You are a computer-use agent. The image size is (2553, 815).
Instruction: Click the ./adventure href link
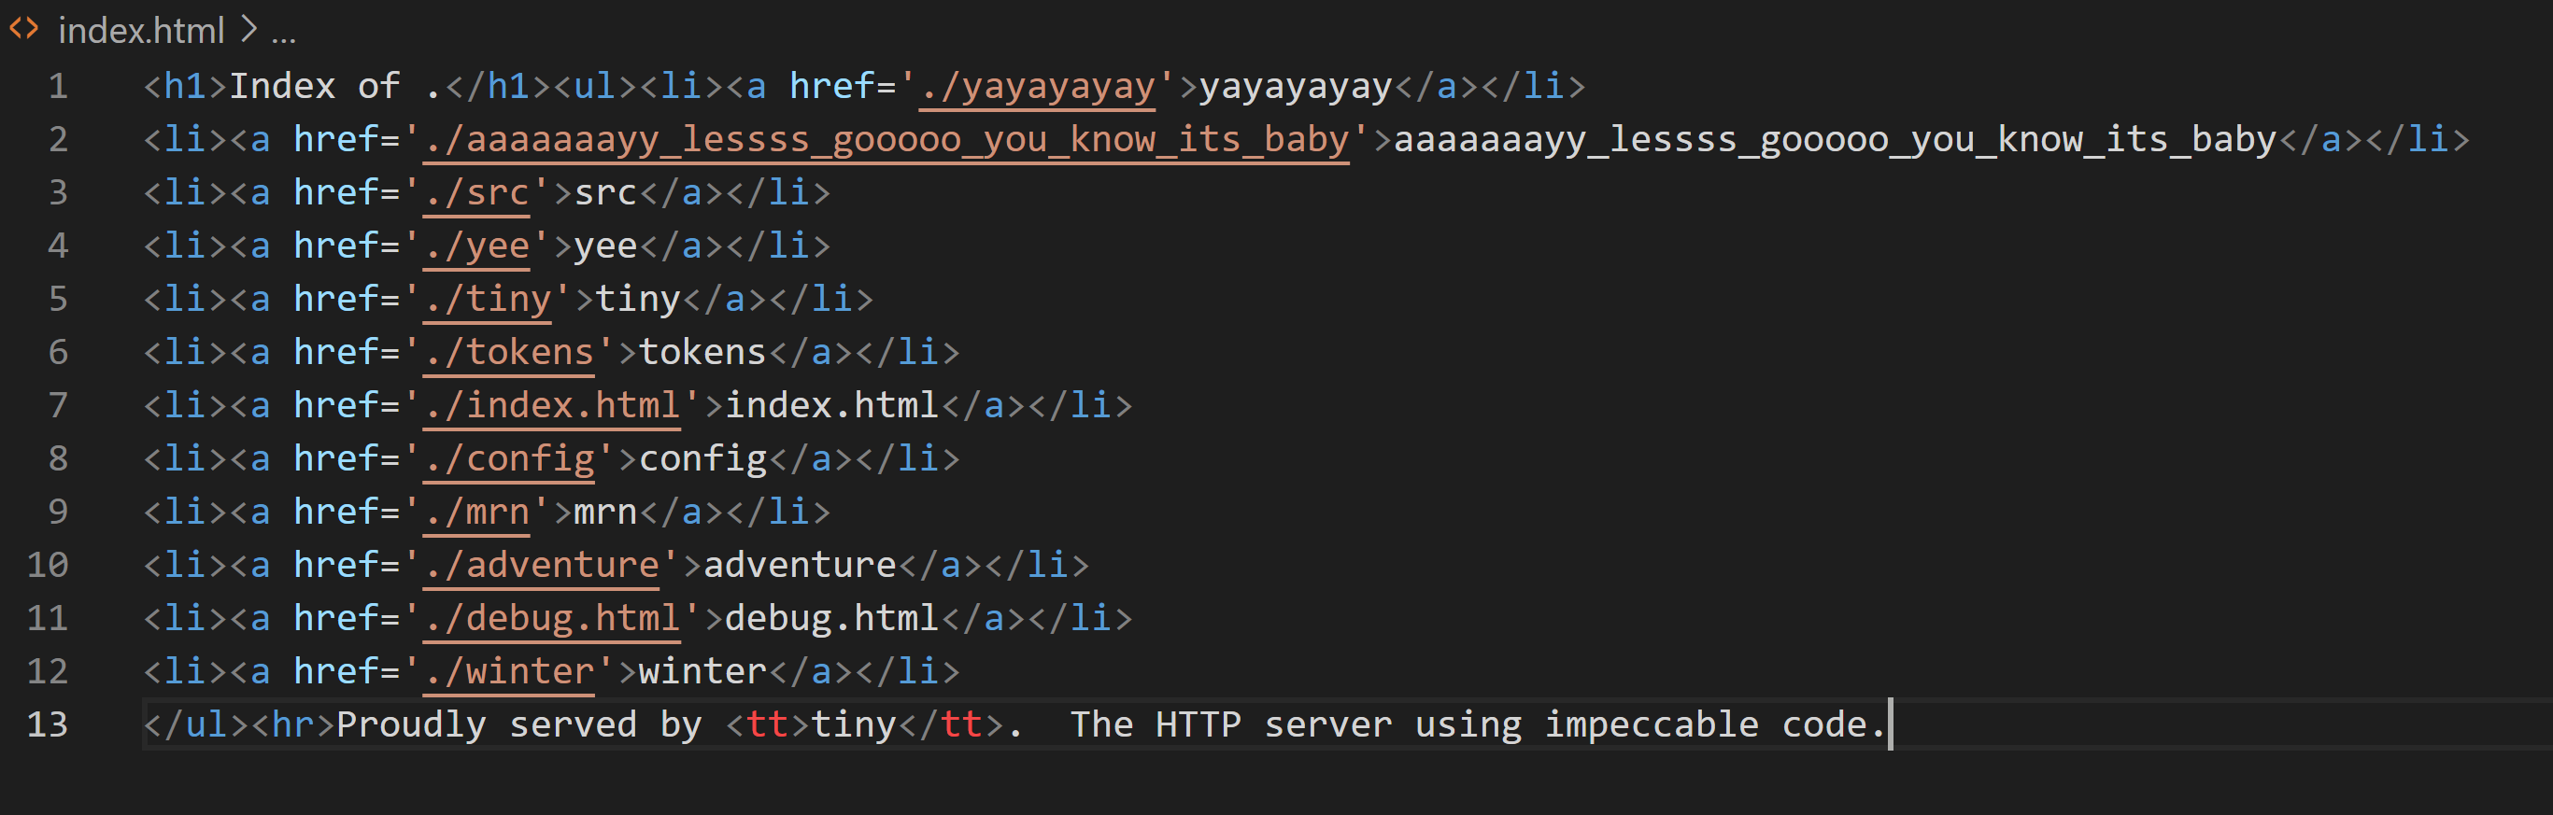pos(542,566)
